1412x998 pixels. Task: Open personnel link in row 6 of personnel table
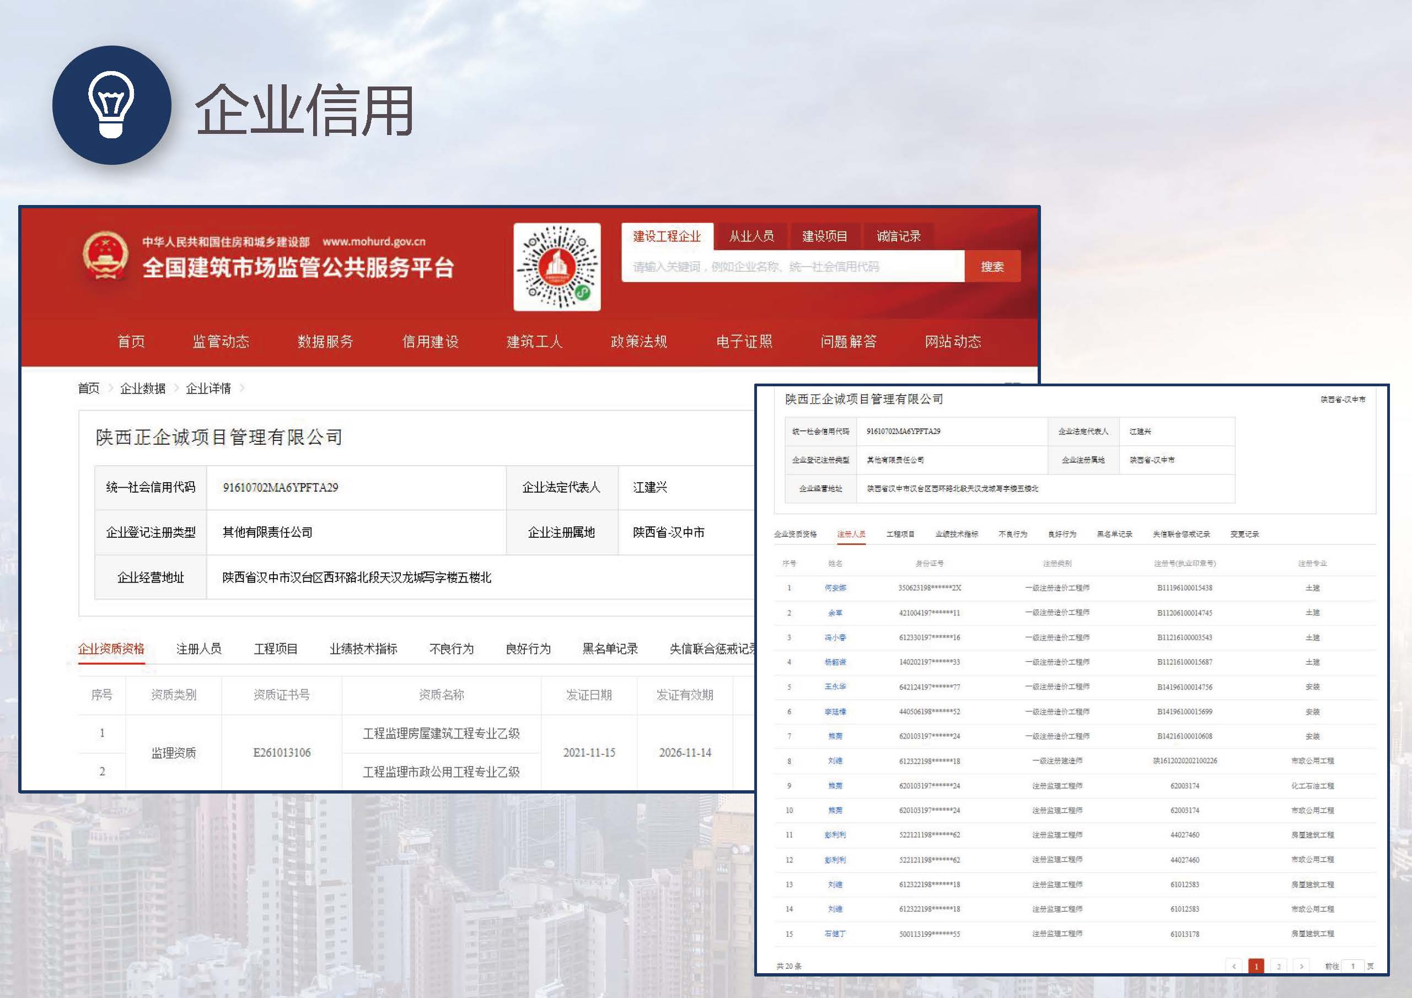pyautogui.click(x=835, y=711)
